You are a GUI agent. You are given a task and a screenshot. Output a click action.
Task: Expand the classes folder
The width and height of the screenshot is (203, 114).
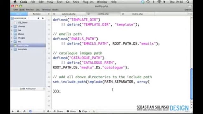[12, 26]
